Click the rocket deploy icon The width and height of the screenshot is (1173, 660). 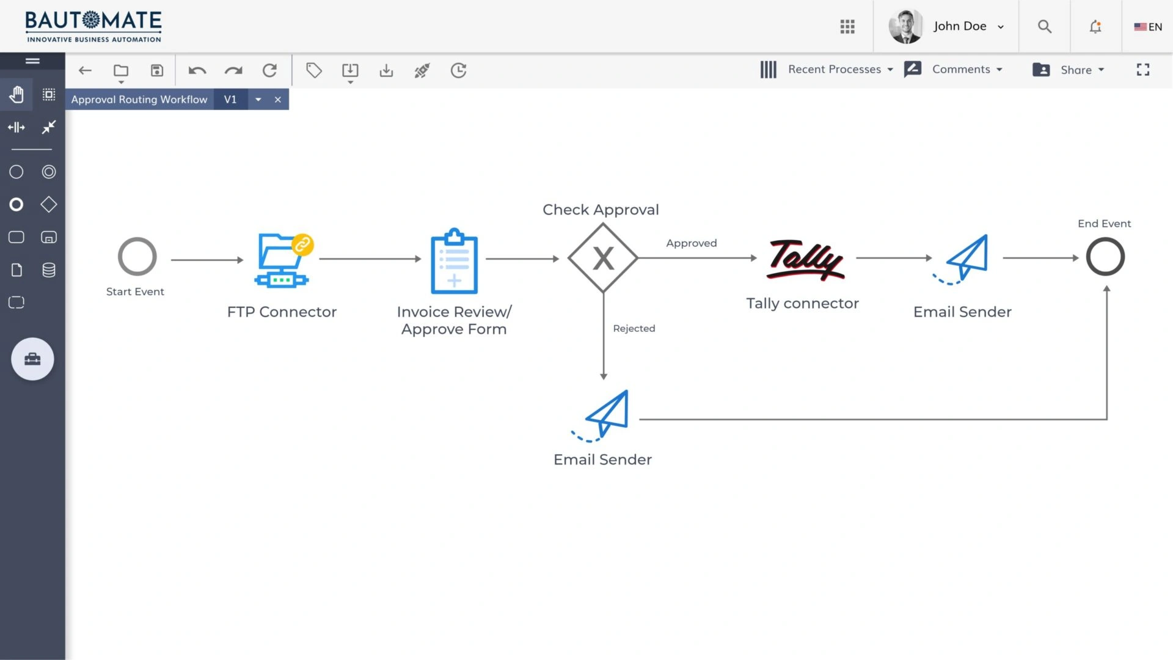pyautogui.click(x=422, y=71)
